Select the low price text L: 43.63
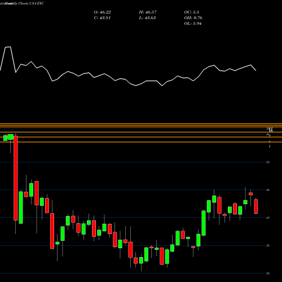282x282 pixels. coord(147,18)
